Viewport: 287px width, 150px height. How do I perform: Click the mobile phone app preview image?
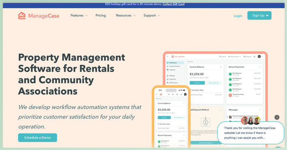point(171,116)
